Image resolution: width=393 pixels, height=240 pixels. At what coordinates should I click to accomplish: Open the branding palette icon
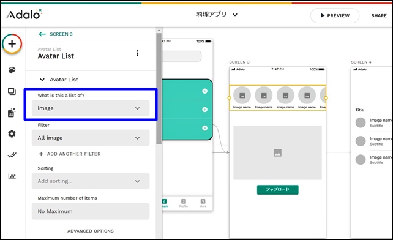(12, 70)
